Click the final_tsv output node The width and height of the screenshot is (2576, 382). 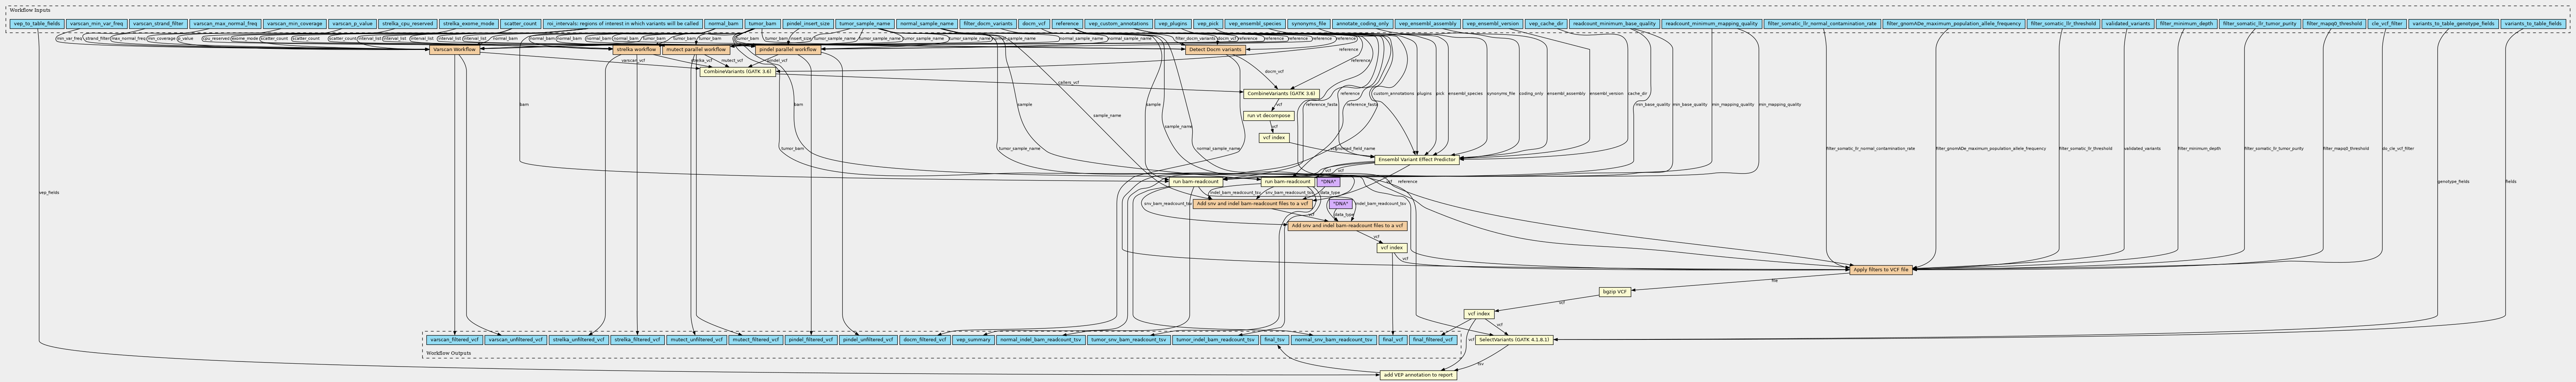[1274, 340]
